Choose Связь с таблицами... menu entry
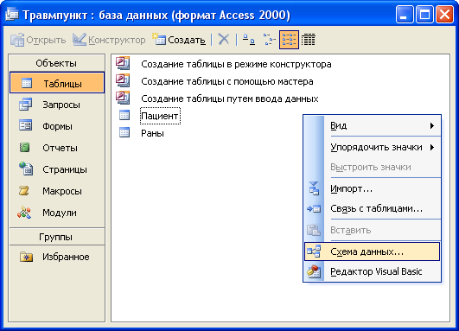Viewport: 459px width, 331px height. click(x=372, y=208)
